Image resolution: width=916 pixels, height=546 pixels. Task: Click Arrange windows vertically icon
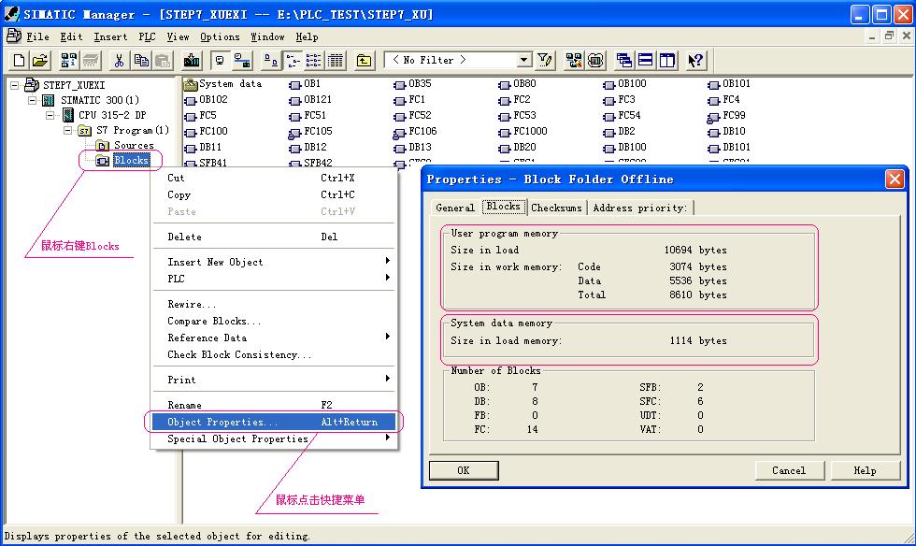(667, 60)
